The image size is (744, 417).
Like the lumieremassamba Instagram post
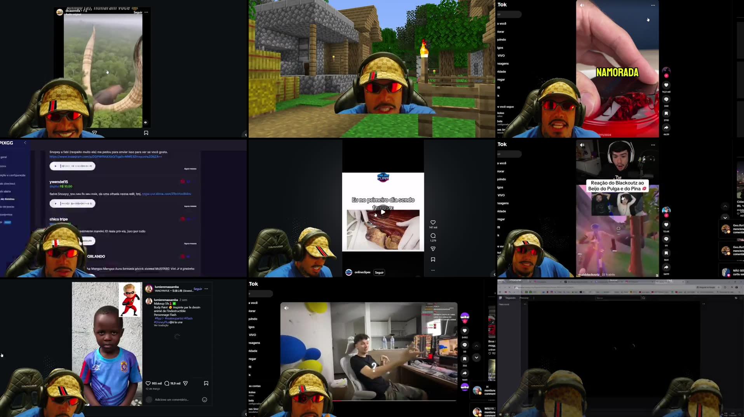click(148, 383)
